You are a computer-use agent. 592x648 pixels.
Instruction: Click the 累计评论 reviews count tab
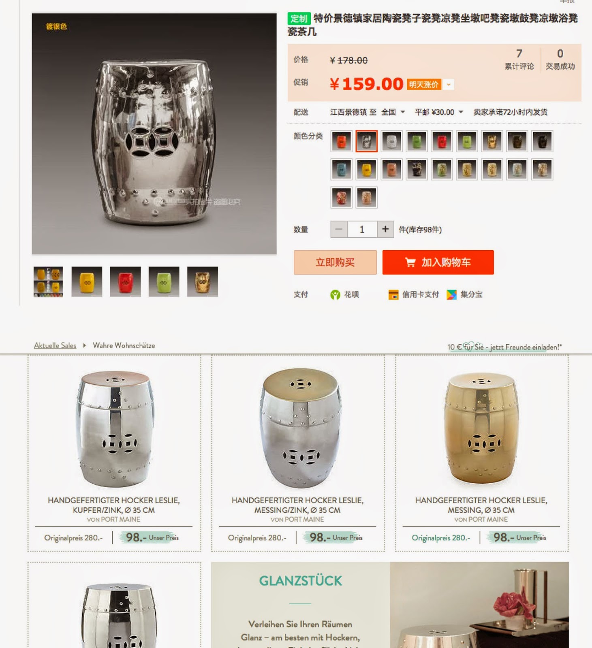tap(519, 60)
